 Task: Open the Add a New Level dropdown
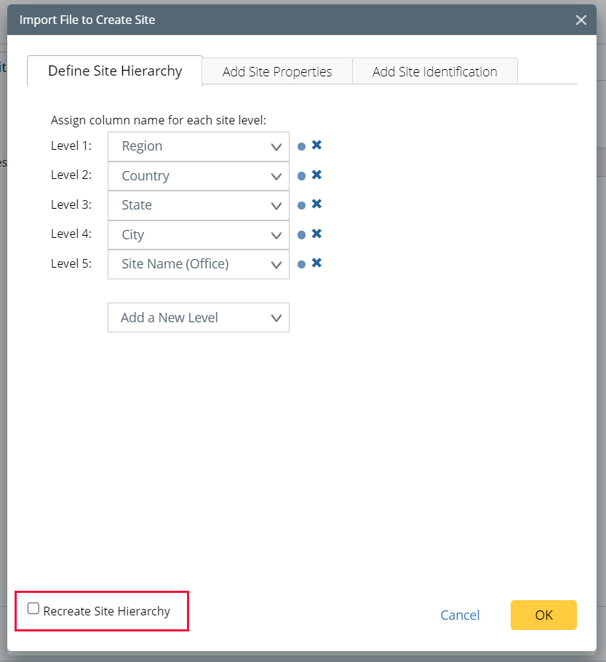(276, 317)
